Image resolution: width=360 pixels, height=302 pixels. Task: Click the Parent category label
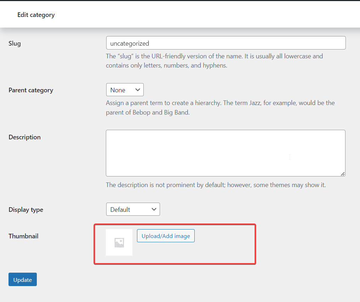(x=31, y=90)
